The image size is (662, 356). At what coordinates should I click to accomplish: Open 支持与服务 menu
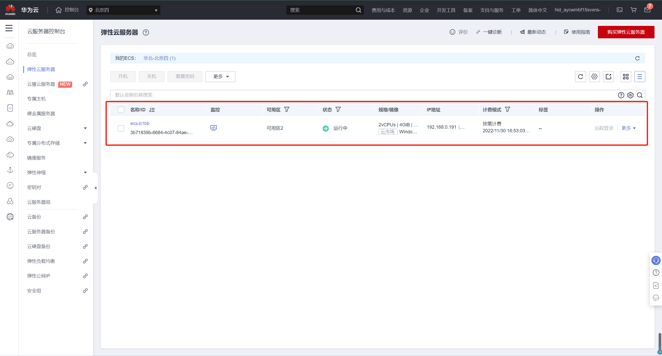tap(492, 10)
